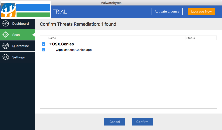
Task: Click the Dashboard pulse icon
Action: (x=6, y=23)
